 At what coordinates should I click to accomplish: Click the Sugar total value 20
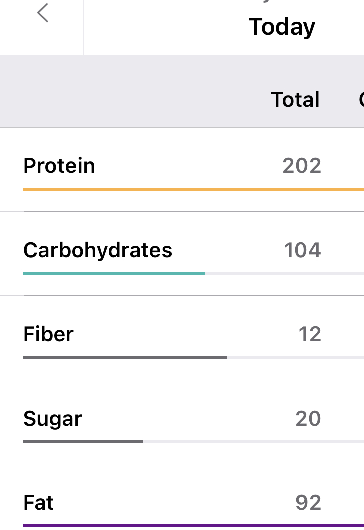pos(308,419)
